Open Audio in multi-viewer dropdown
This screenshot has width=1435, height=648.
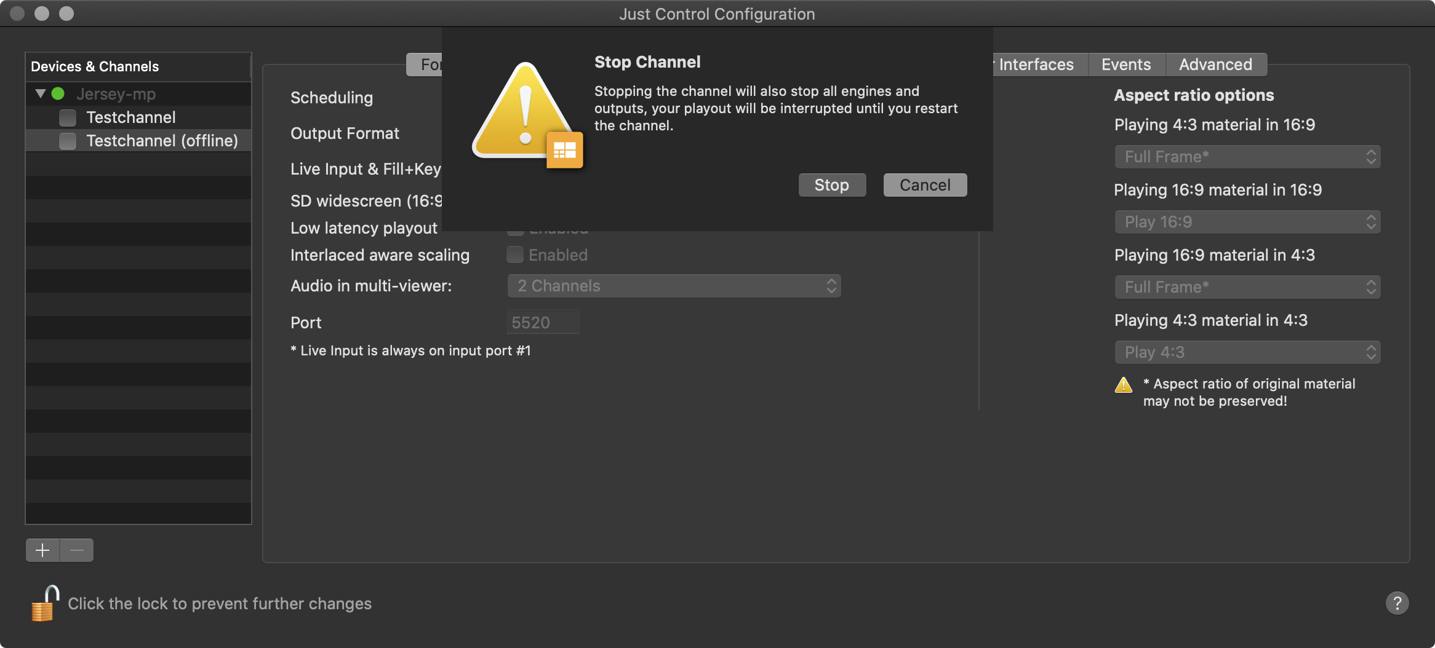[x=674, y=286]
